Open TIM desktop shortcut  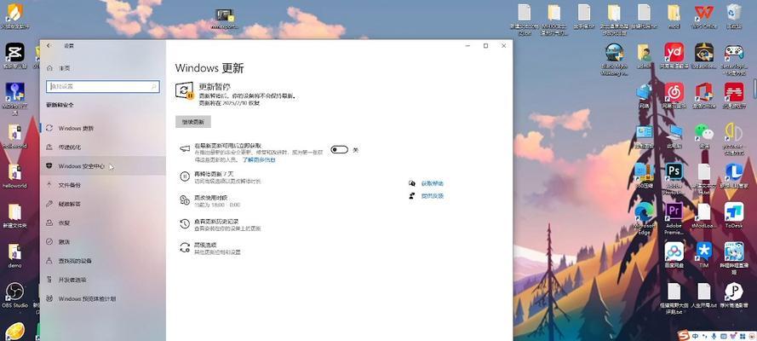(704, 255)
